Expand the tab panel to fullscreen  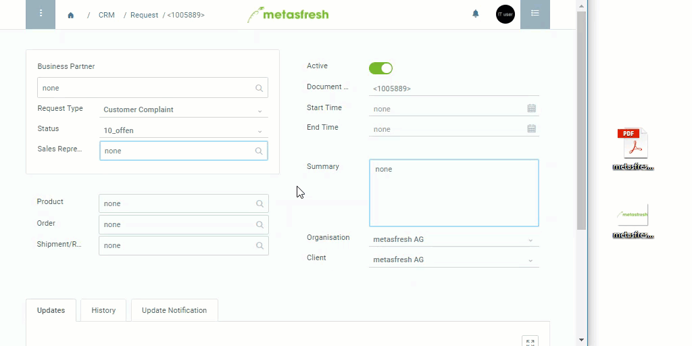tap(530, 341)
